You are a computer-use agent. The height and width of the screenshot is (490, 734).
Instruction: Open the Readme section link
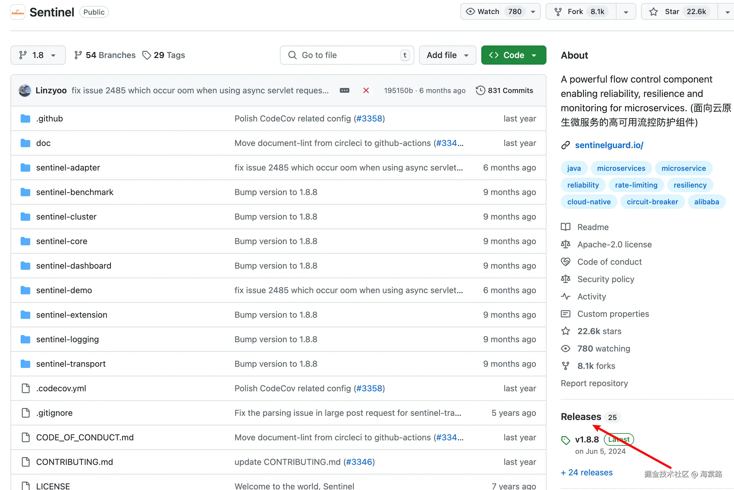point(593,227)
